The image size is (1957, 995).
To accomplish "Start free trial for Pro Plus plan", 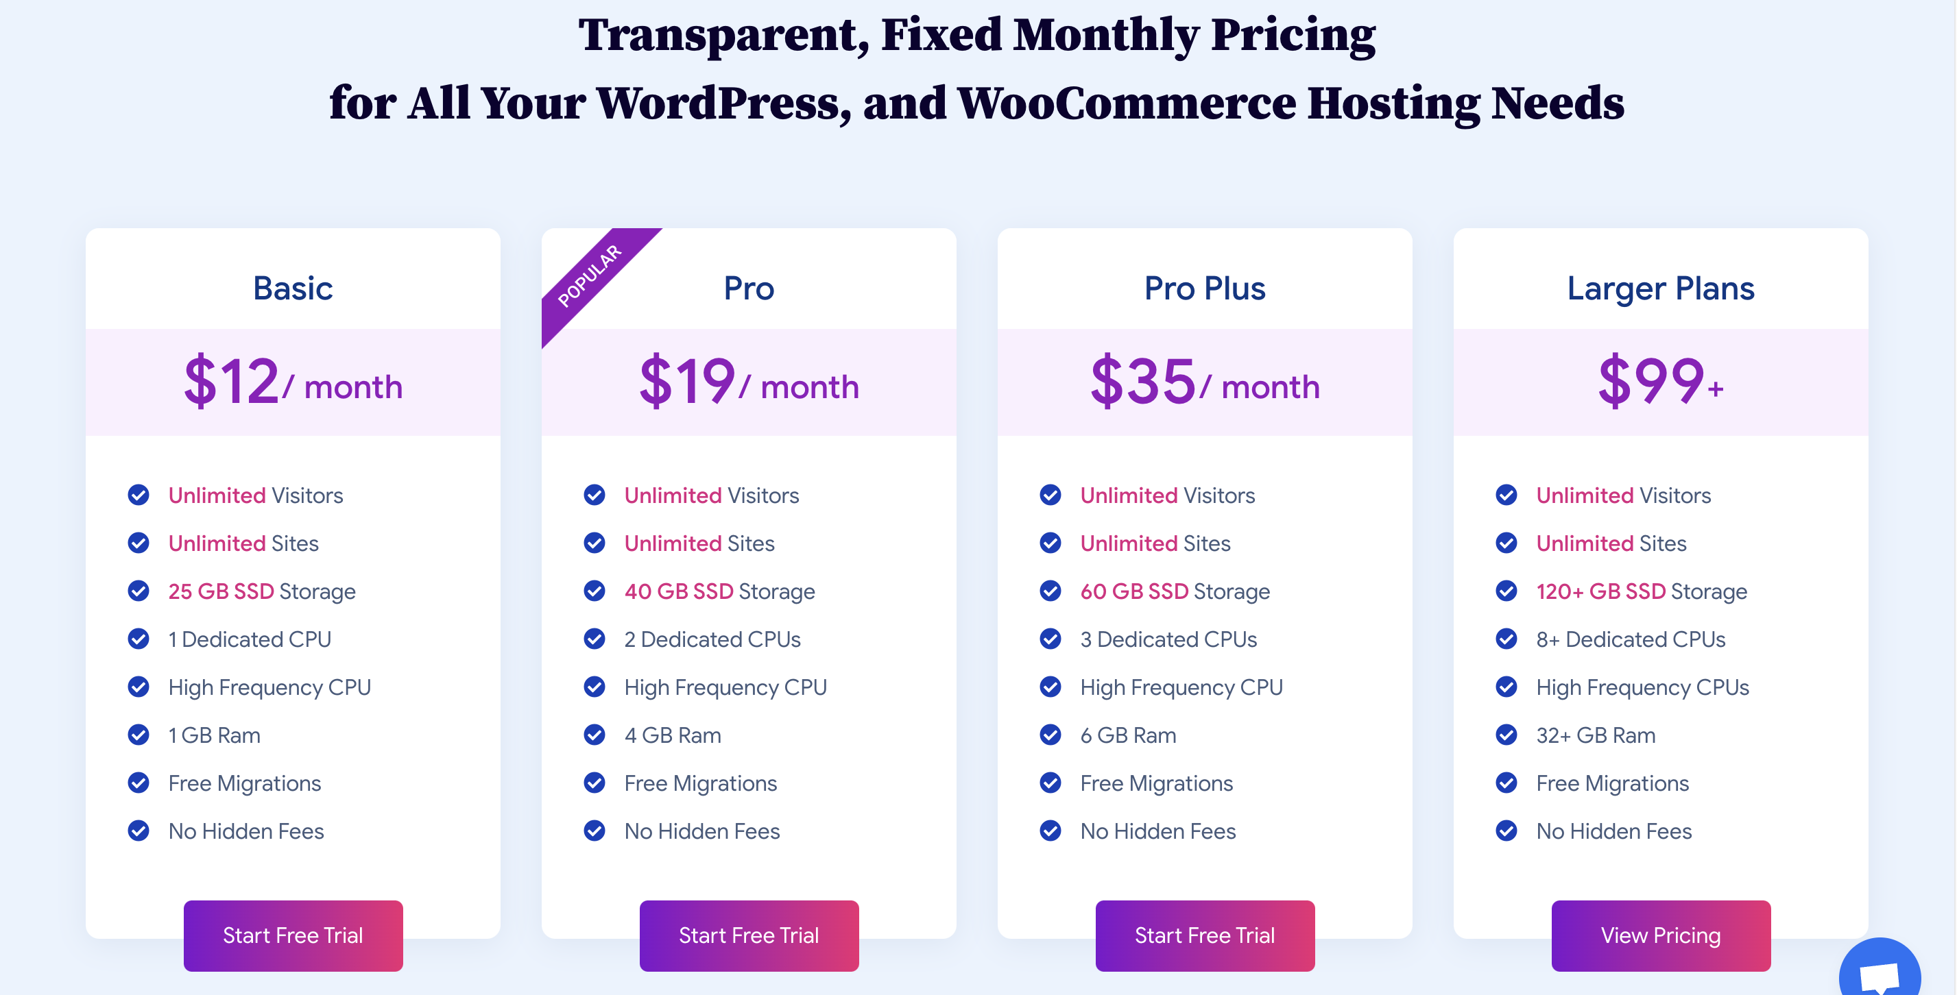I will tap(1204, 935).
